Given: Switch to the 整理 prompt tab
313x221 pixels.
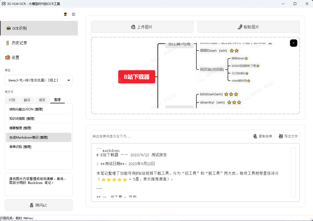Looking at the screenshot, I should coord(57,100).
